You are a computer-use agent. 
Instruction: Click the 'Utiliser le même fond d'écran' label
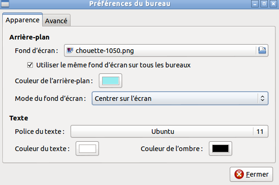[113, 65]
